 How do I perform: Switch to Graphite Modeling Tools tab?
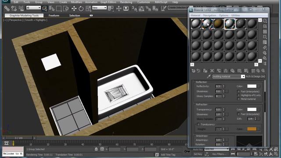(x=24, y=16)
